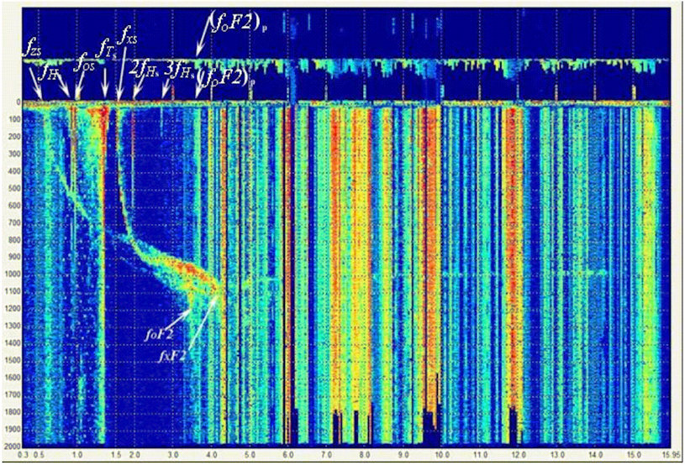
Task: Pick the 9.0 frequency tick label
Action: click(403, 454)
